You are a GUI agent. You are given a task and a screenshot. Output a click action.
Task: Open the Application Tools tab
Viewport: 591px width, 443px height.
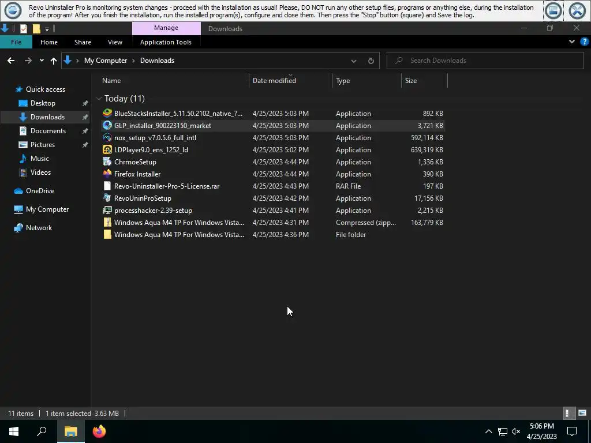(x=166, y=42)
